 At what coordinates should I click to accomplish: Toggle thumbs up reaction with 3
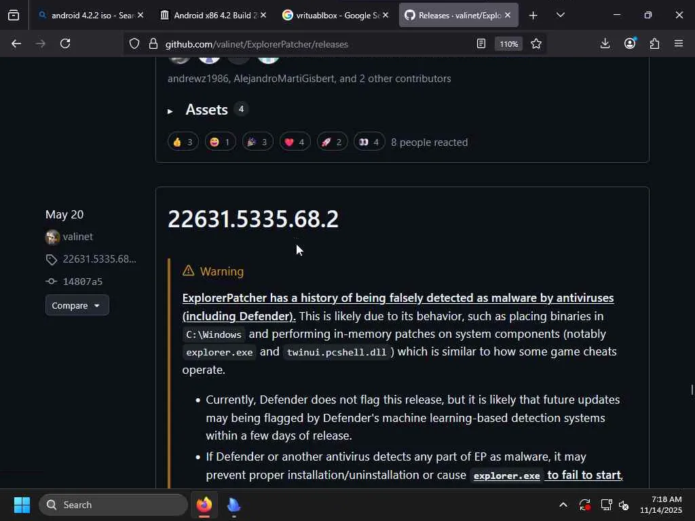pos(183,142)
